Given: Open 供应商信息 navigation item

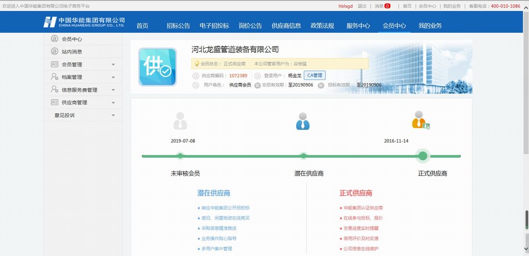Looking at the screenshot, I should click(286, 26).
